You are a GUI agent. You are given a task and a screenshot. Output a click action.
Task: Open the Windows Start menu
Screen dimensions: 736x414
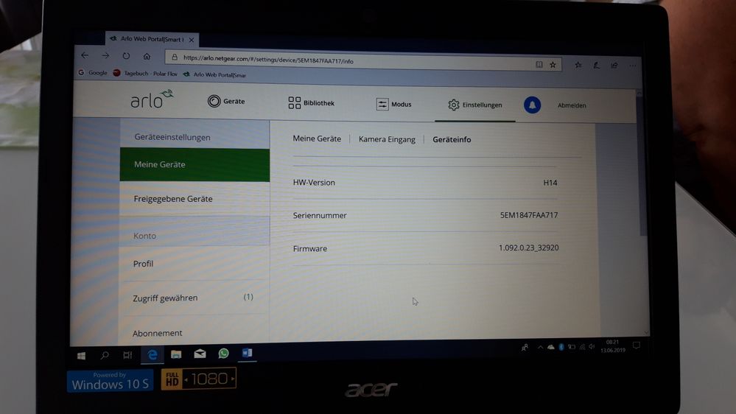click(81, 355)
